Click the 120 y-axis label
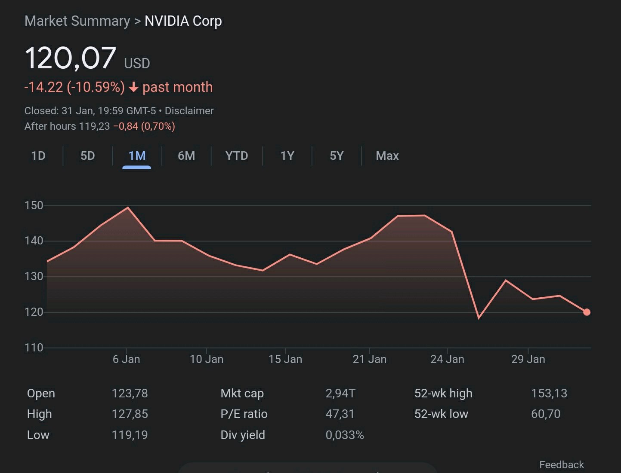Image resolution: width=621 pixels, height=473 pixels. coord(34,312)
